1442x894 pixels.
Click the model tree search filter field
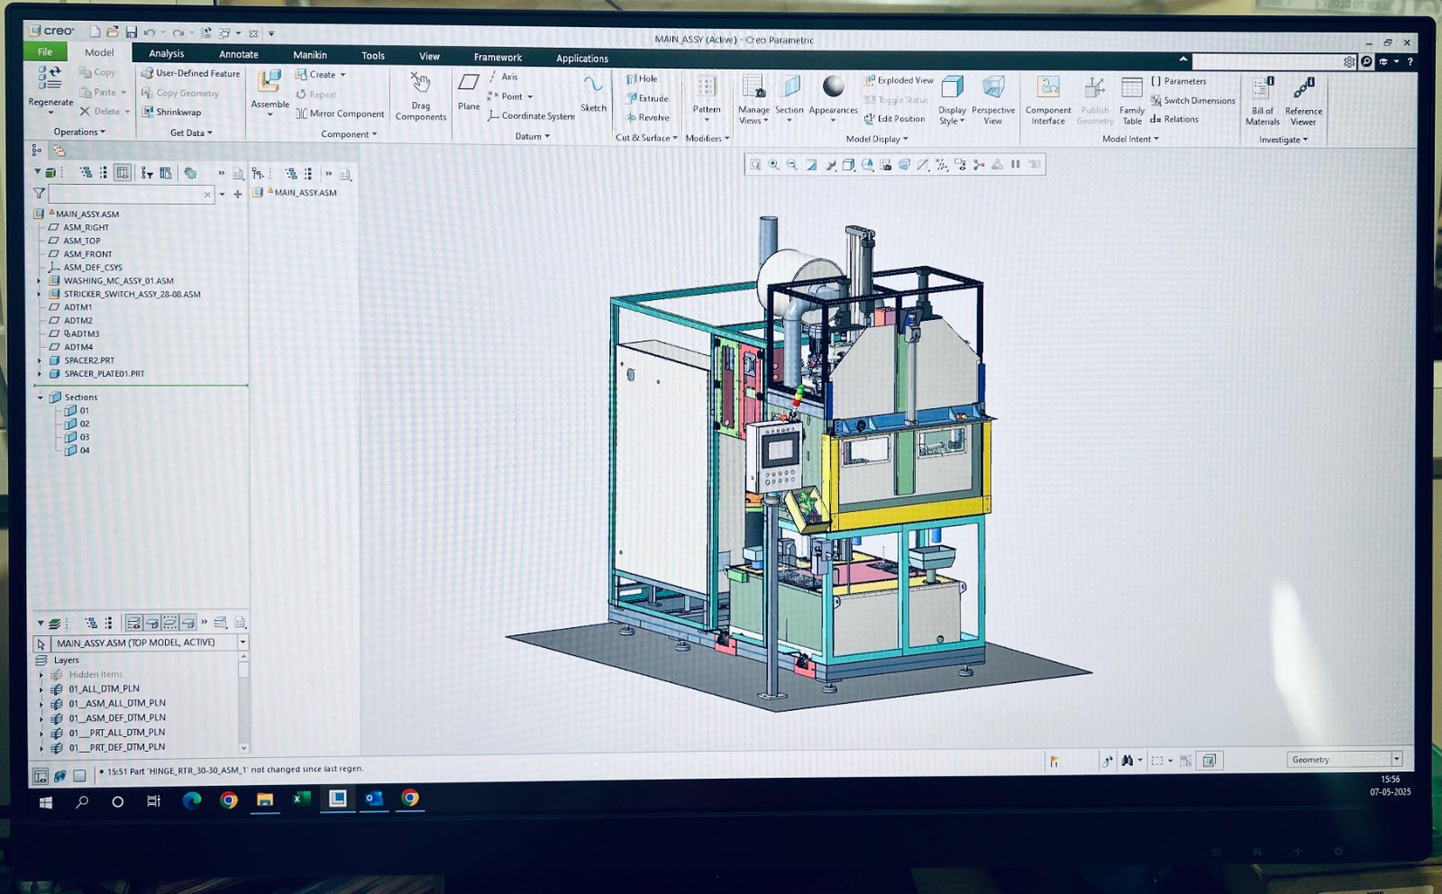click(126, 195)
